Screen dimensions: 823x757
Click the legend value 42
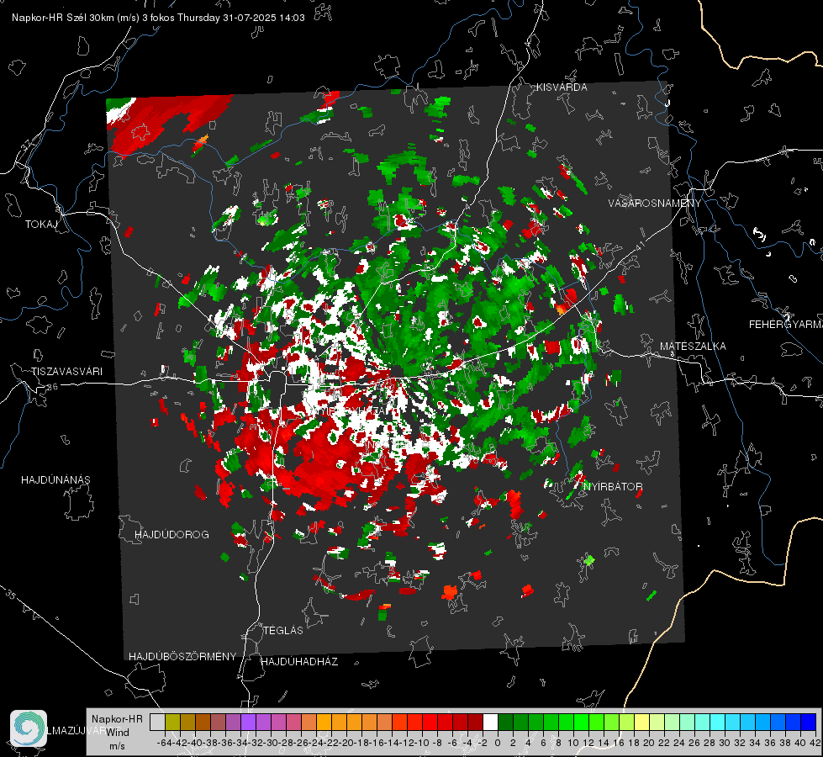[815, 743]
